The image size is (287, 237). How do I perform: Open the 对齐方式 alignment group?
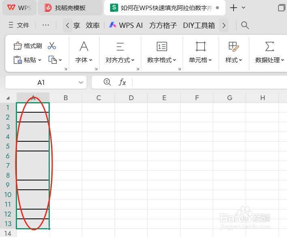(120, 52)
